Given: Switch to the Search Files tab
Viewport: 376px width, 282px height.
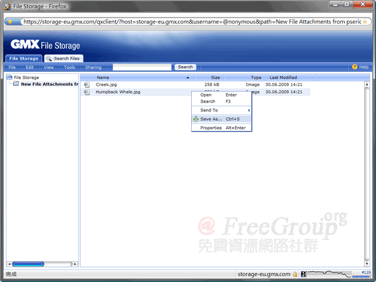Looking at the screenshot, I should pyautogui.click(x=64, y=58).
